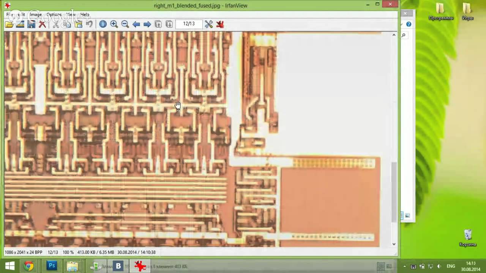Click the help question mark in the background window
Screen dimensions: 486x273
click(x=409, y=24)
